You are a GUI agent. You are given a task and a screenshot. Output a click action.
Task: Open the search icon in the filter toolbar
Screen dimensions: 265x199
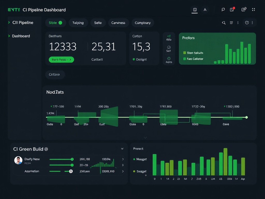[x=224, y=23]
